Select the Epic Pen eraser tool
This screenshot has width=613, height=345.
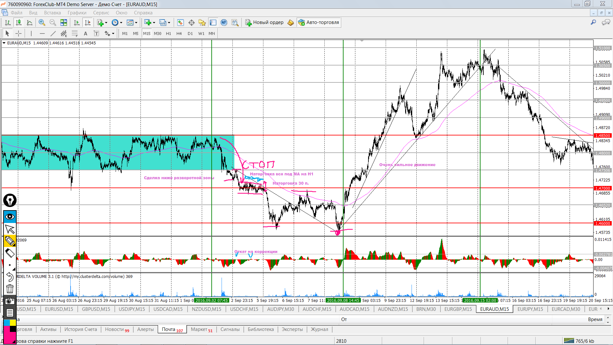tap(10, 253)
